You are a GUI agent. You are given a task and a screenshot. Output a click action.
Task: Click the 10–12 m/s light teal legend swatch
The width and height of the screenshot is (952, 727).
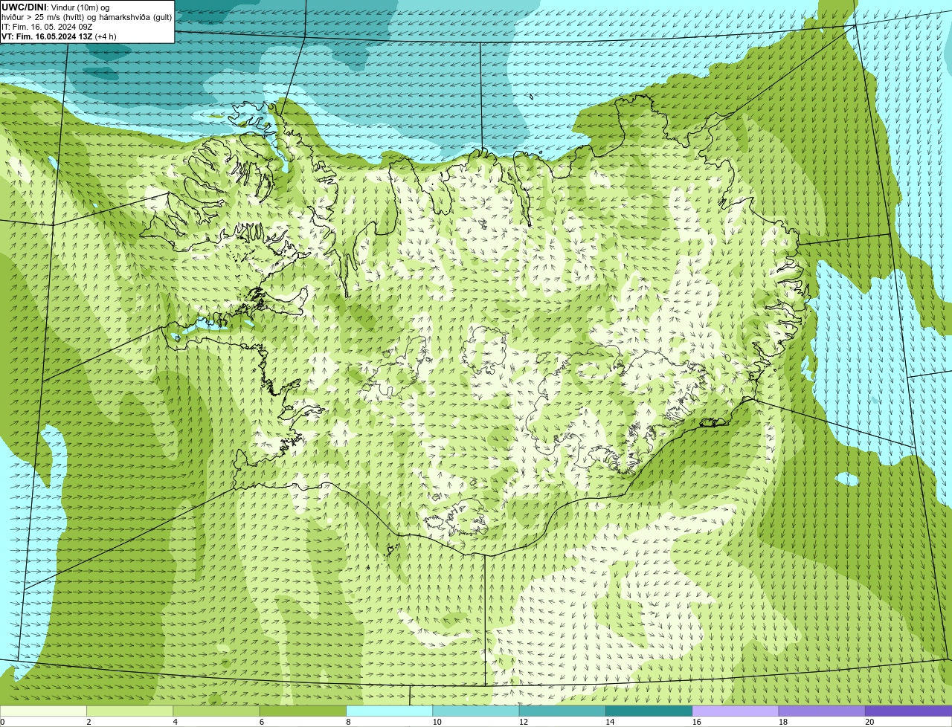tap(475, 711)
